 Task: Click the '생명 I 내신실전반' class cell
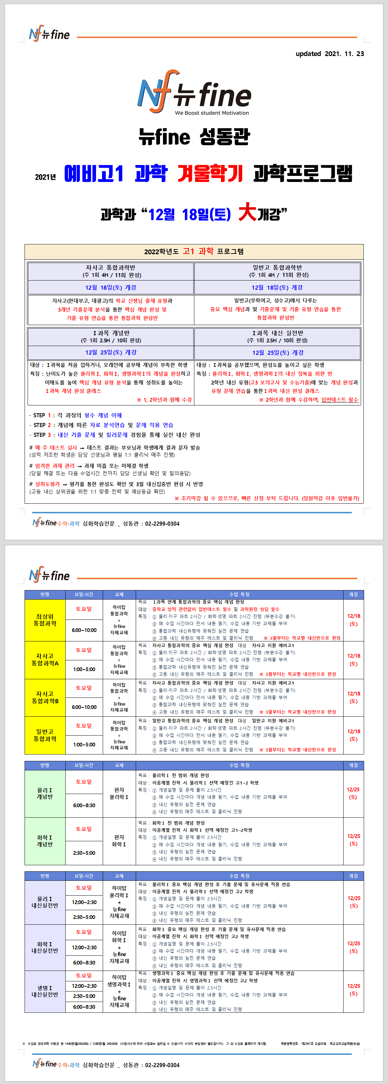[45, 992]
